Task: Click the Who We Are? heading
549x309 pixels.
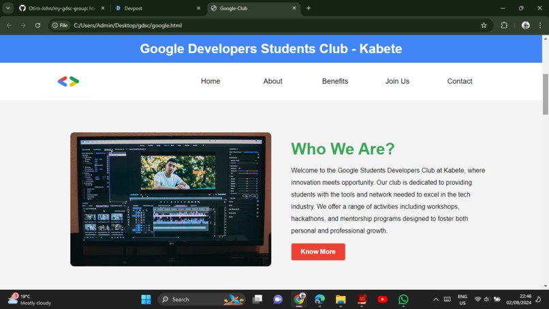Action: [343, 149]
